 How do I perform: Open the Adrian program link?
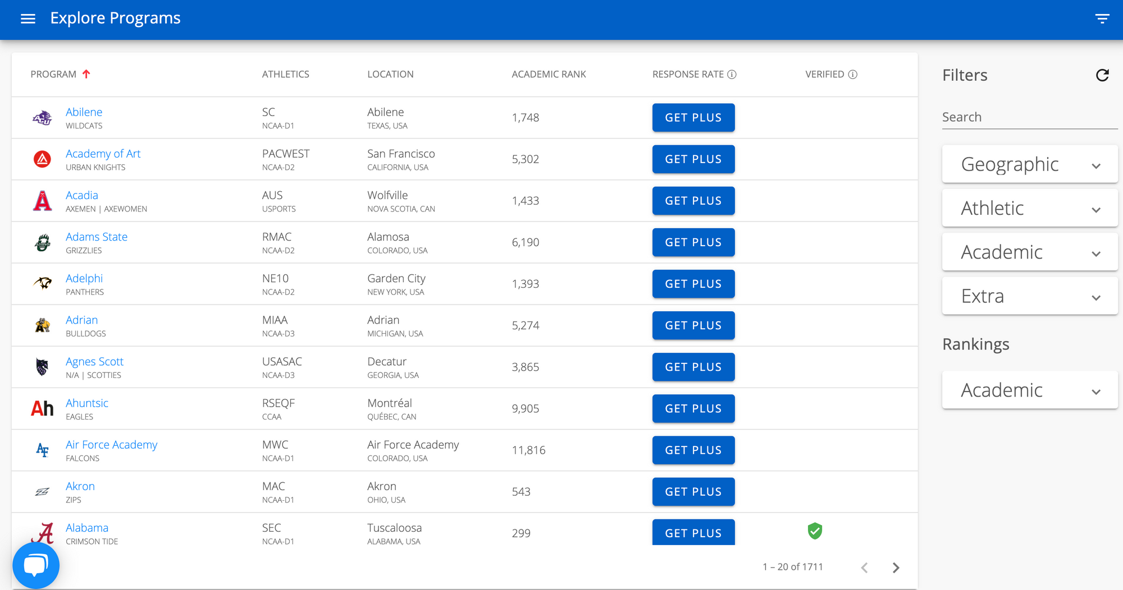[x=81, y=320]
